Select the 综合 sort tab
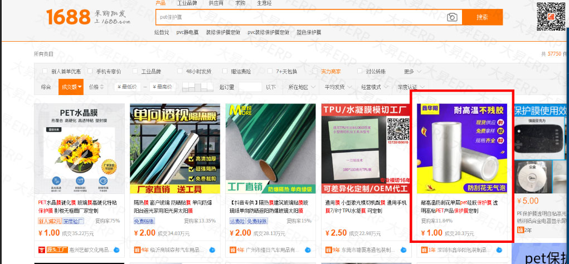 coord(46,87)
